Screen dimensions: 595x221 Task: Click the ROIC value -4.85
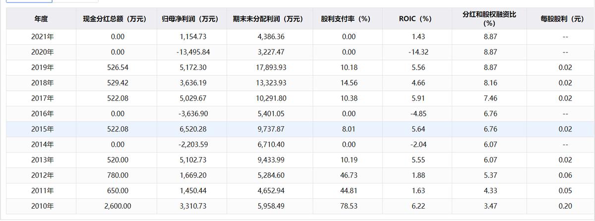tap(418, 113)
